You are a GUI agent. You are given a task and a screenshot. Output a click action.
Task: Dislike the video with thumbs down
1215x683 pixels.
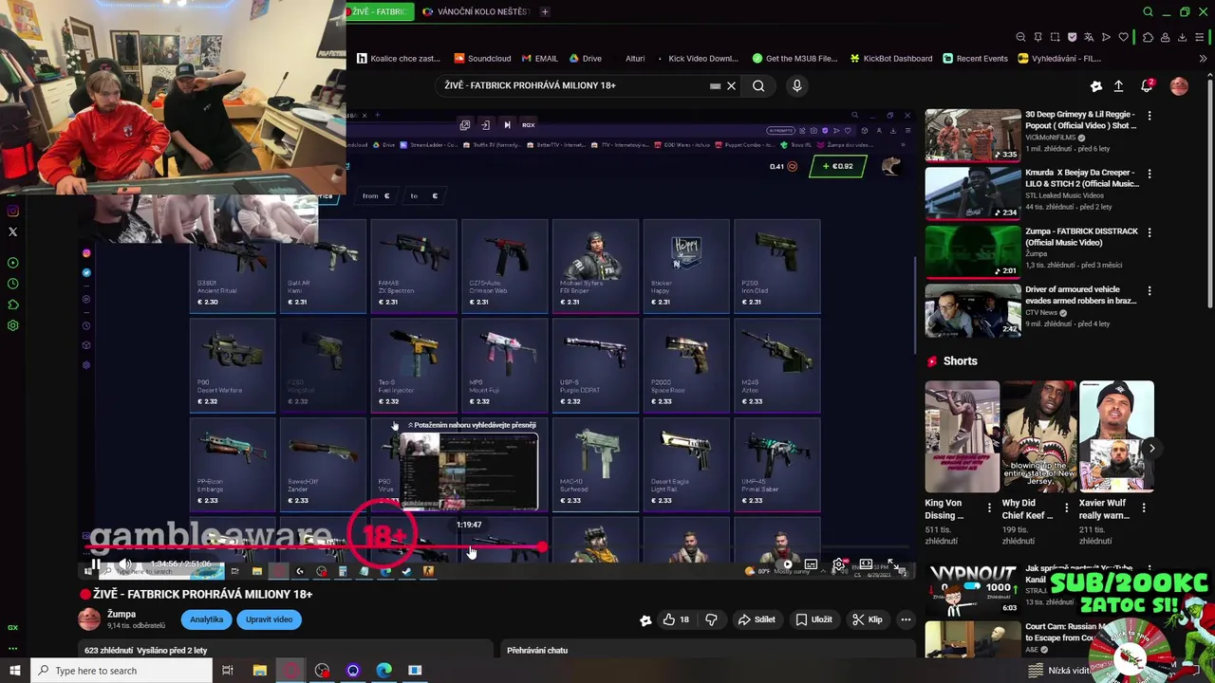point(711,619)
